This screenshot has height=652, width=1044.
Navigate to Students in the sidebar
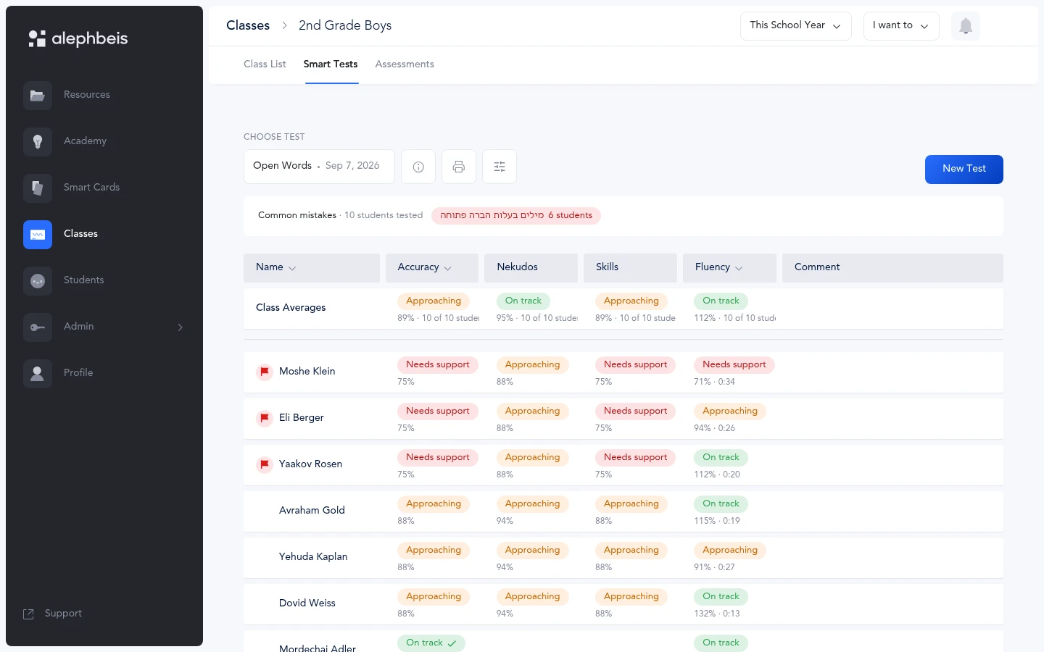(83, 280)
